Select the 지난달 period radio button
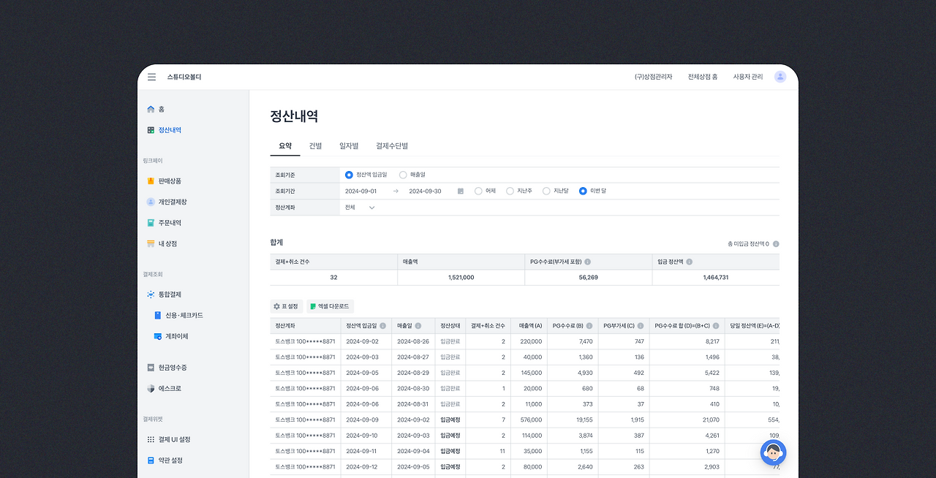Viewport: 936px width, 478px height. pos(546,191)
